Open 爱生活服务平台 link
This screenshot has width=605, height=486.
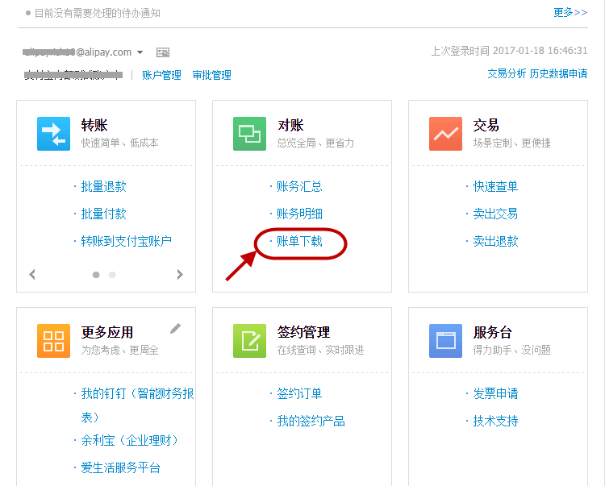[120, 467]
